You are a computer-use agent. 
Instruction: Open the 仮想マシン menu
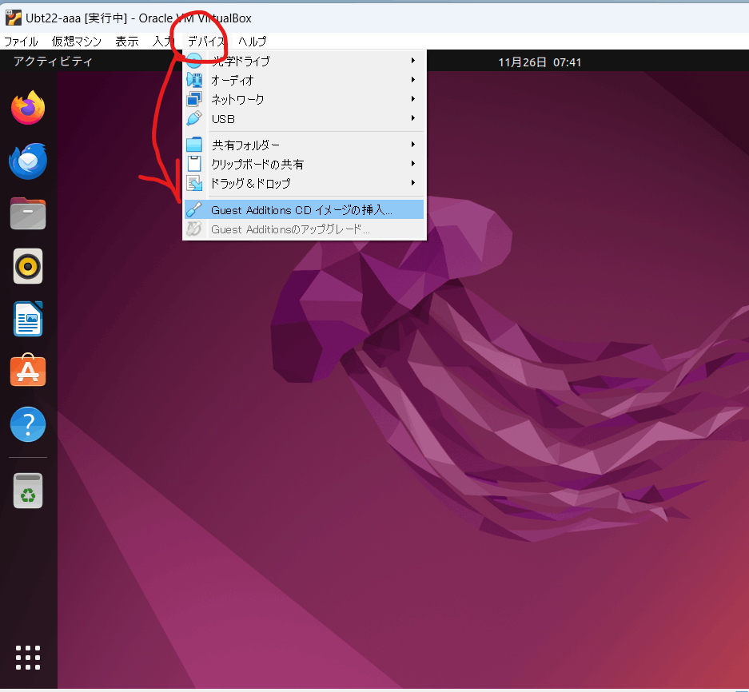77,42
